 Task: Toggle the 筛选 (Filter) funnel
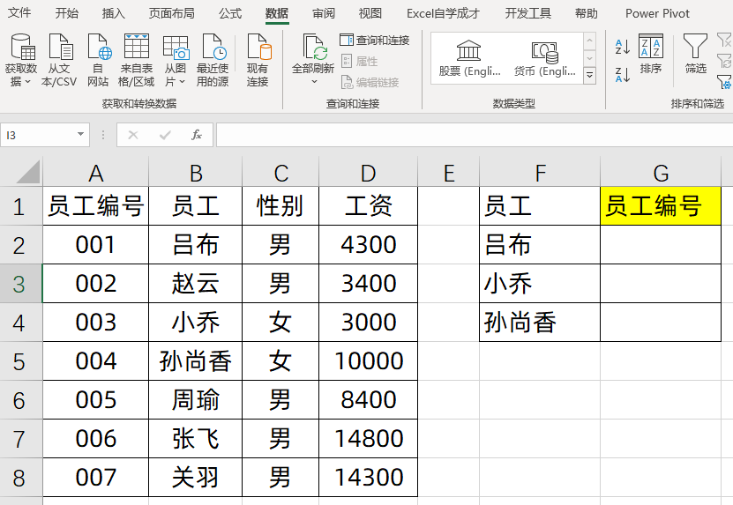tap(695, 54)
